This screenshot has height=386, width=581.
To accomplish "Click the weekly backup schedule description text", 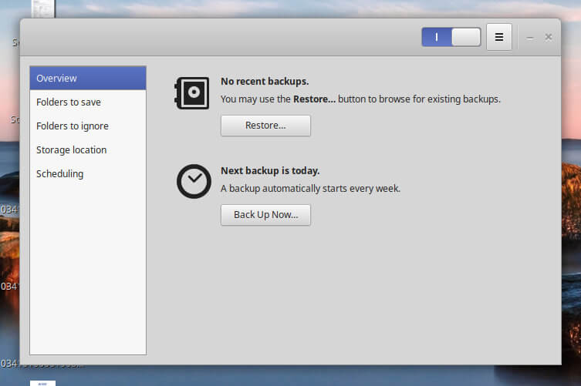I will point(310,188).
